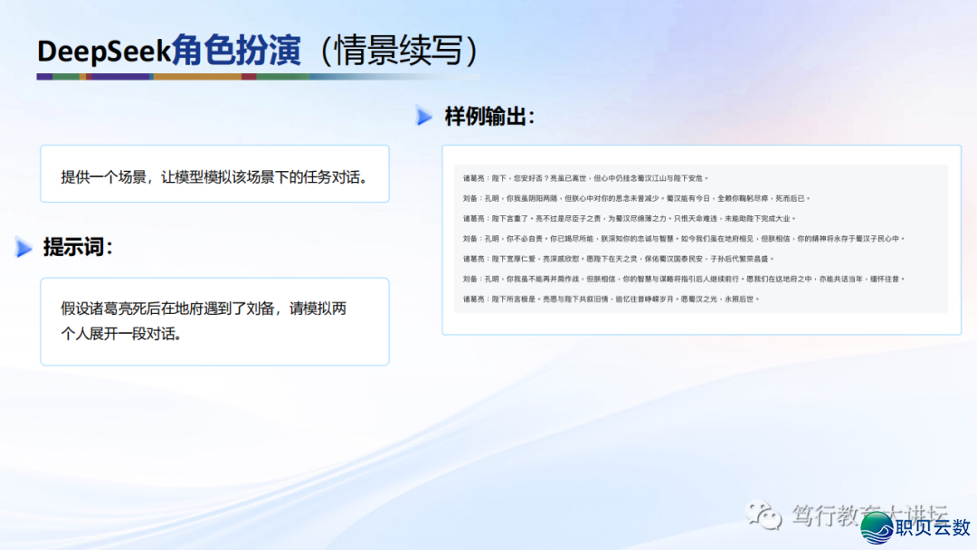
Task: Click 诸葛亮's line starting 陛下言重了
Action: 628,218
